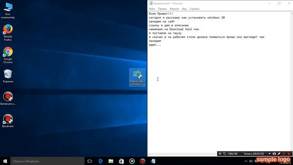The width and height of the screenshot is (293, 165).
Task: Click the line "заходим на сайт"
Action: pos(162,22)
